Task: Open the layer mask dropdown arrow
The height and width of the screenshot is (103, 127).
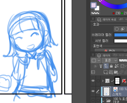Action: click(125, 66)
